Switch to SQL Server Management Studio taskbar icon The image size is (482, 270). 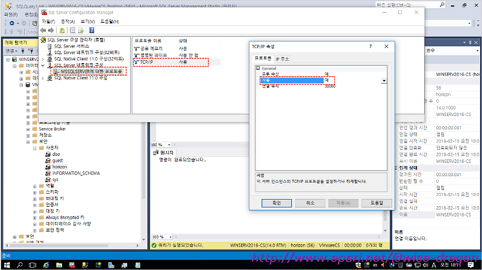click(85, 265)
